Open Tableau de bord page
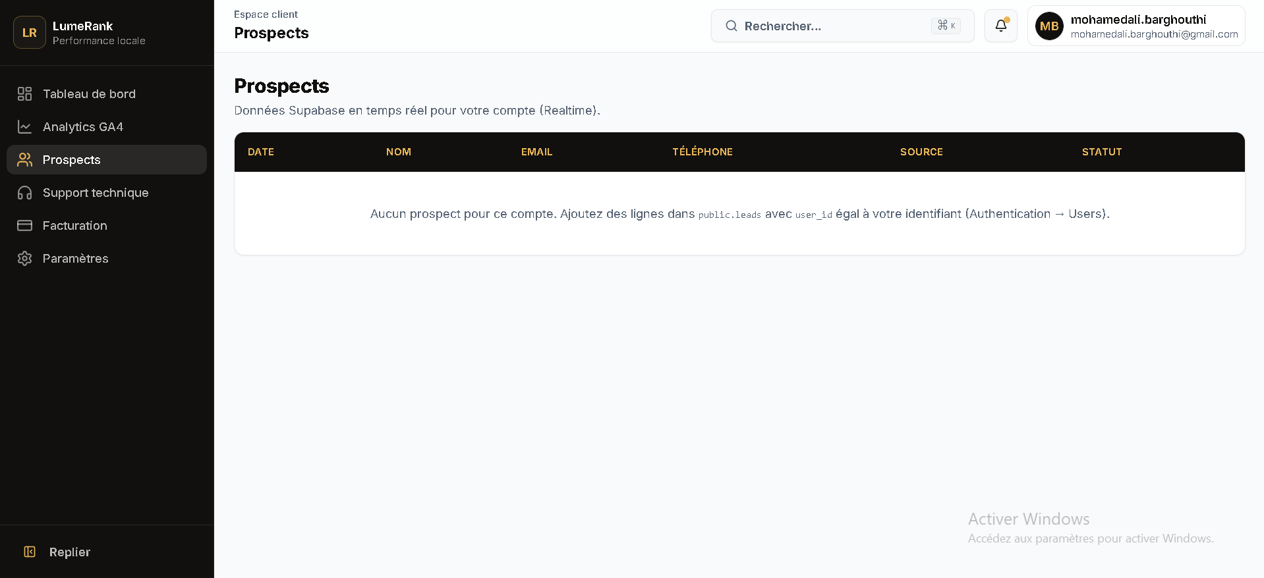 pos(107,94)
